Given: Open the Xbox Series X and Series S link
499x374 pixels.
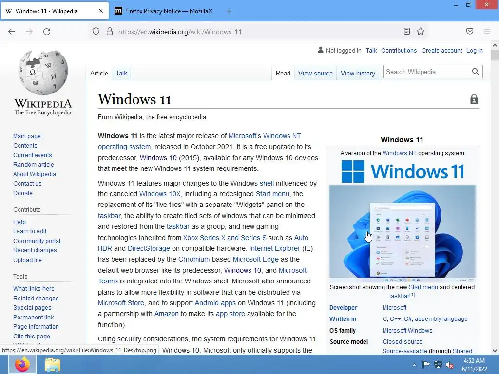Looking at the screenshot, I should (225, 238).
